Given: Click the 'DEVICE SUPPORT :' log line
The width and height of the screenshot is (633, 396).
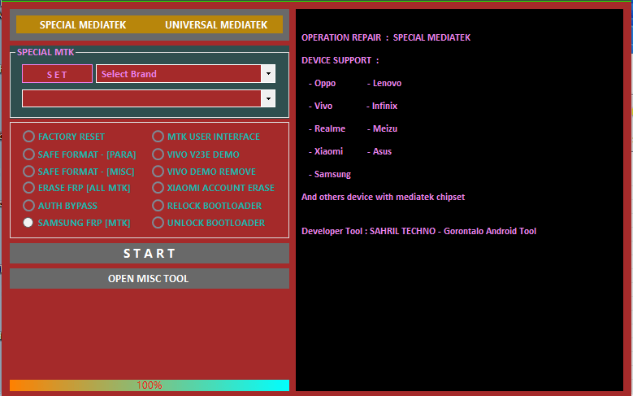Looking at the screenshot, I should coord(340,60).
